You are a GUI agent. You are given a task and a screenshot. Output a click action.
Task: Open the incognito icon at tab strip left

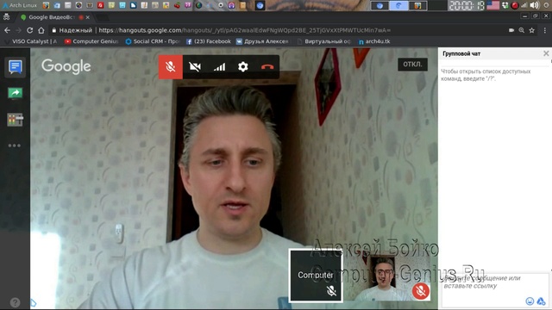coord(6,17)
